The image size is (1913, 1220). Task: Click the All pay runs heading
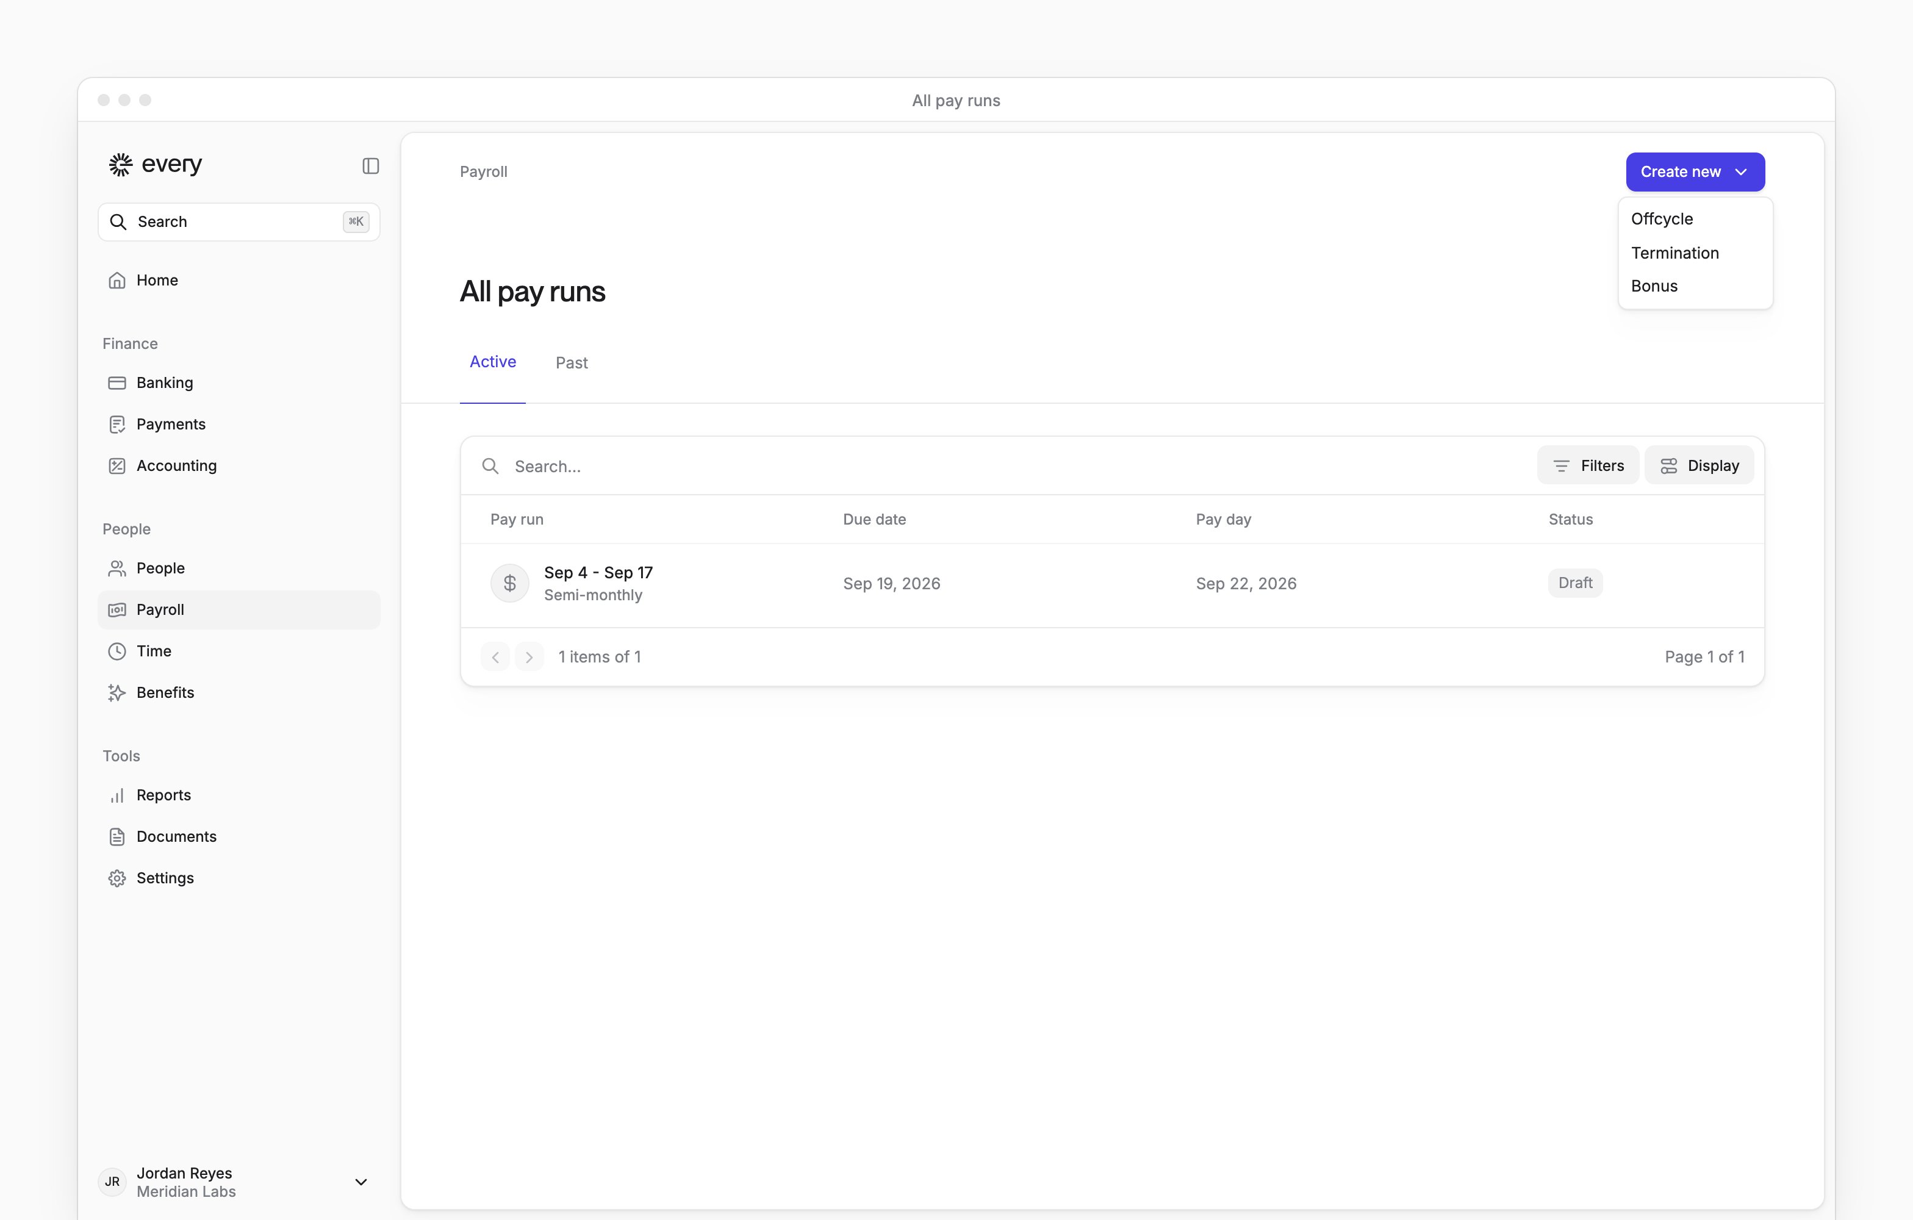tap(533, 292)
